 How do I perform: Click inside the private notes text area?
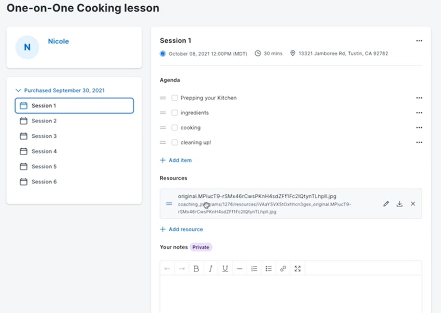pyautogui.click(x=291, y=293)
